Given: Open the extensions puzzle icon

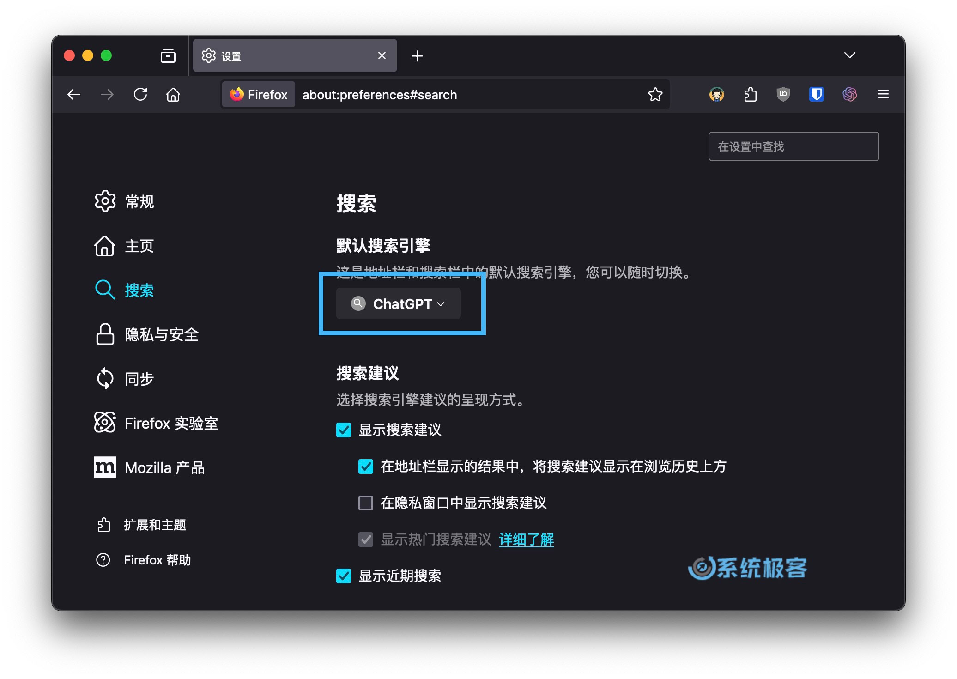Looking at the screenshot, I should [750, 95].
